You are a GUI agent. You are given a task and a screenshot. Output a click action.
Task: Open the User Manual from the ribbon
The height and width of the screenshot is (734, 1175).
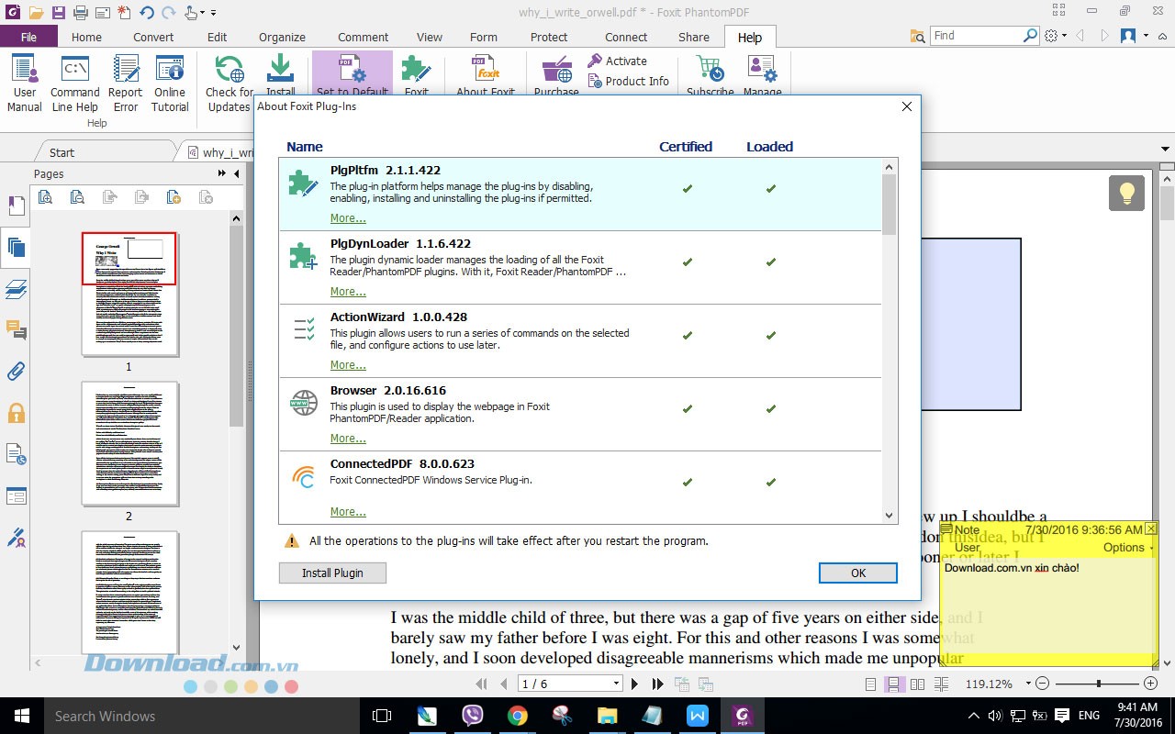(x=25, y=82)
